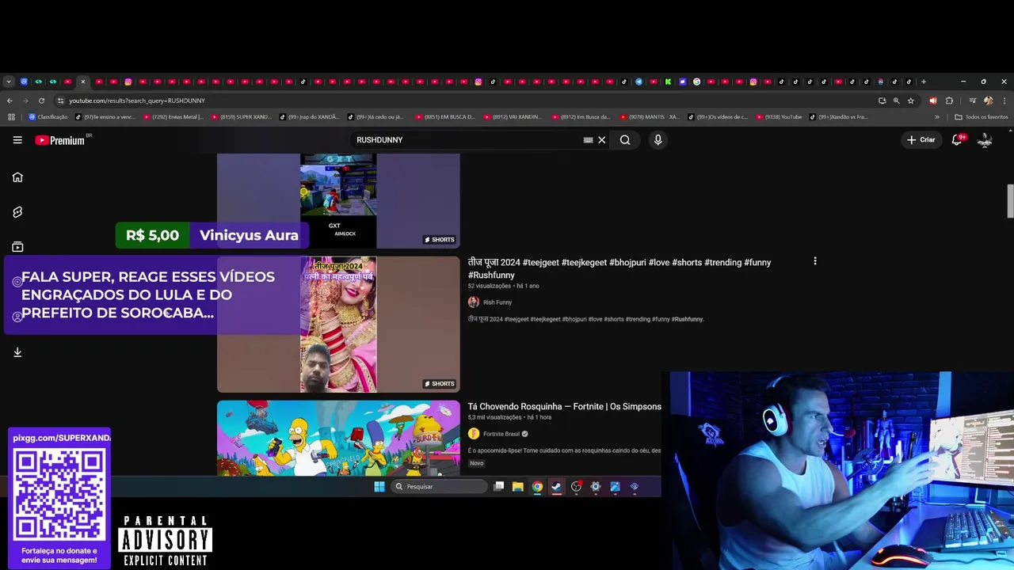Open the media controls icon in Chrome toolbar
Viewport: 1014px width, 570px height.
point(973,101)
